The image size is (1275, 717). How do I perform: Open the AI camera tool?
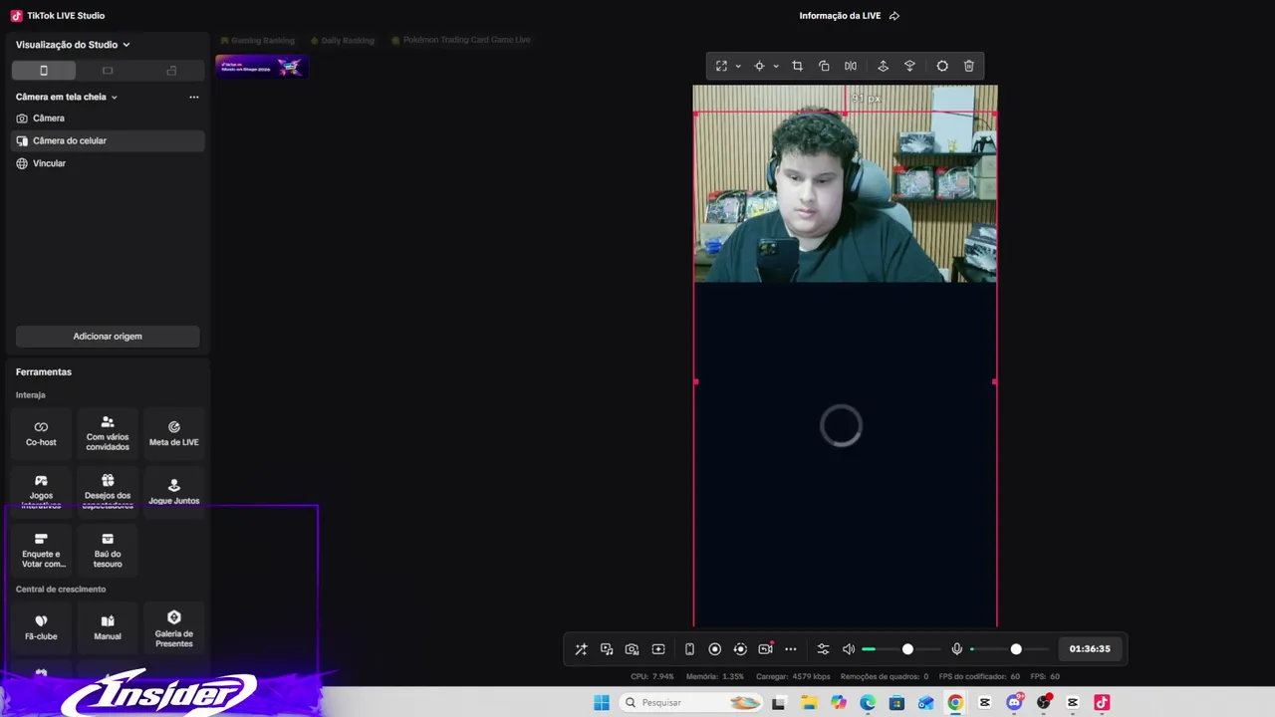pyautogui.click(x=632, y=649)
